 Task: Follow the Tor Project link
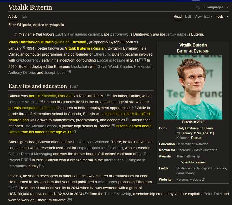point(143,154)
